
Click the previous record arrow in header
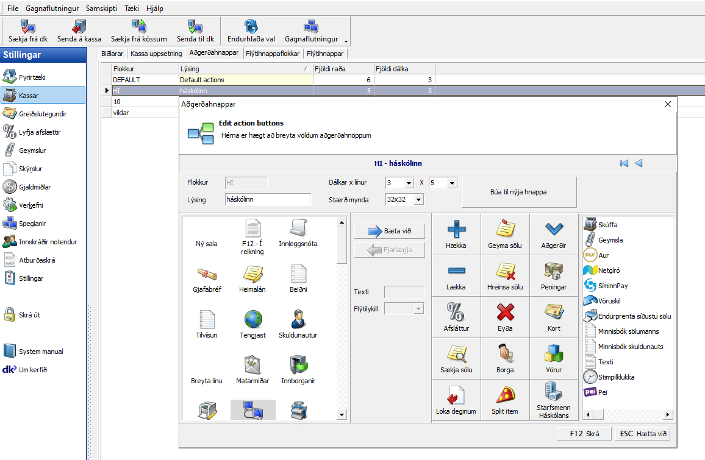click(x=639, y=163)
